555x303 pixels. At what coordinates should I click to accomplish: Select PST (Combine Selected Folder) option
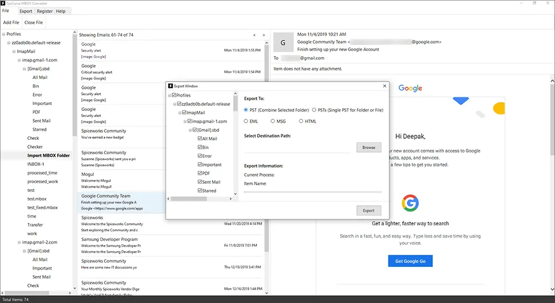246,110
